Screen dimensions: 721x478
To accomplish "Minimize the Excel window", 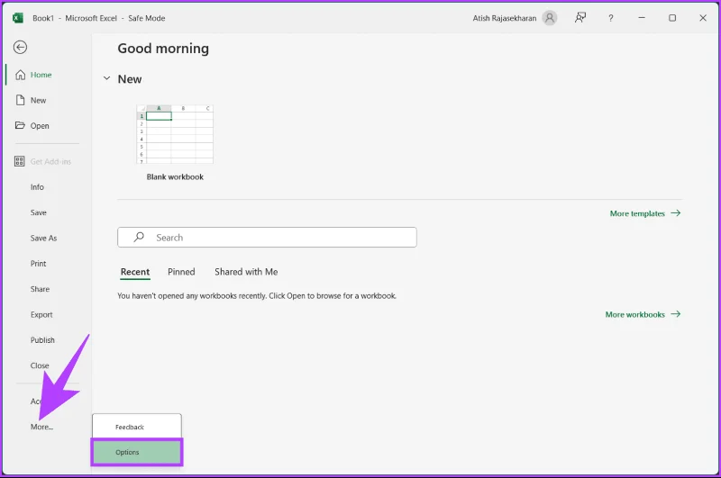I will pos(642,18).
